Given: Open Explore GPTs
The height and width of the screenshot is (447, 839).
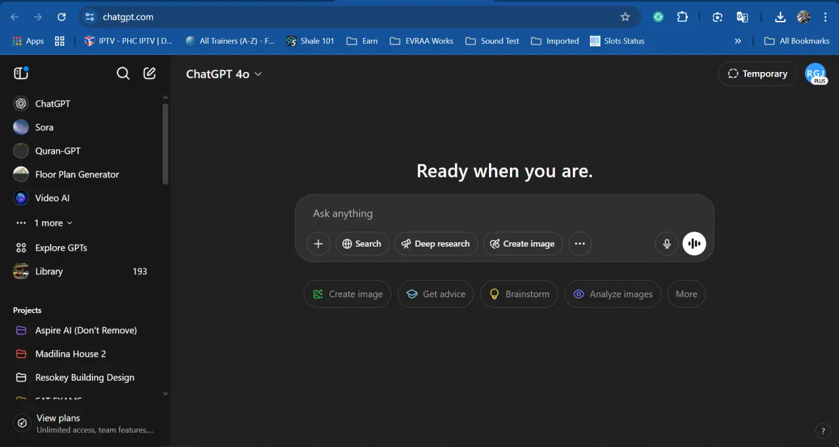Looking at the screenshot, I should pyautogui.click(x=83, y=247).
